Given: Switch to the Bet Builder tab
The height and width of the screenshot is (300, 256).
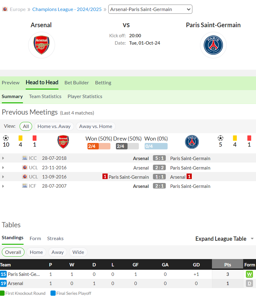Looking at the screenshot, I should point(77,83).
